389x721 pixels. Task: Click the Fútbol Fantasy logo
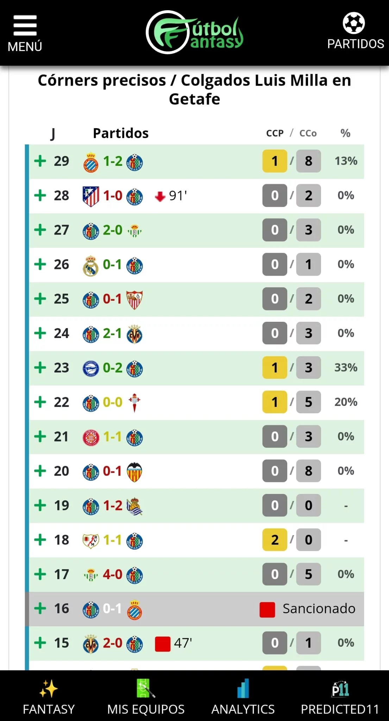[x=194, y=32]
